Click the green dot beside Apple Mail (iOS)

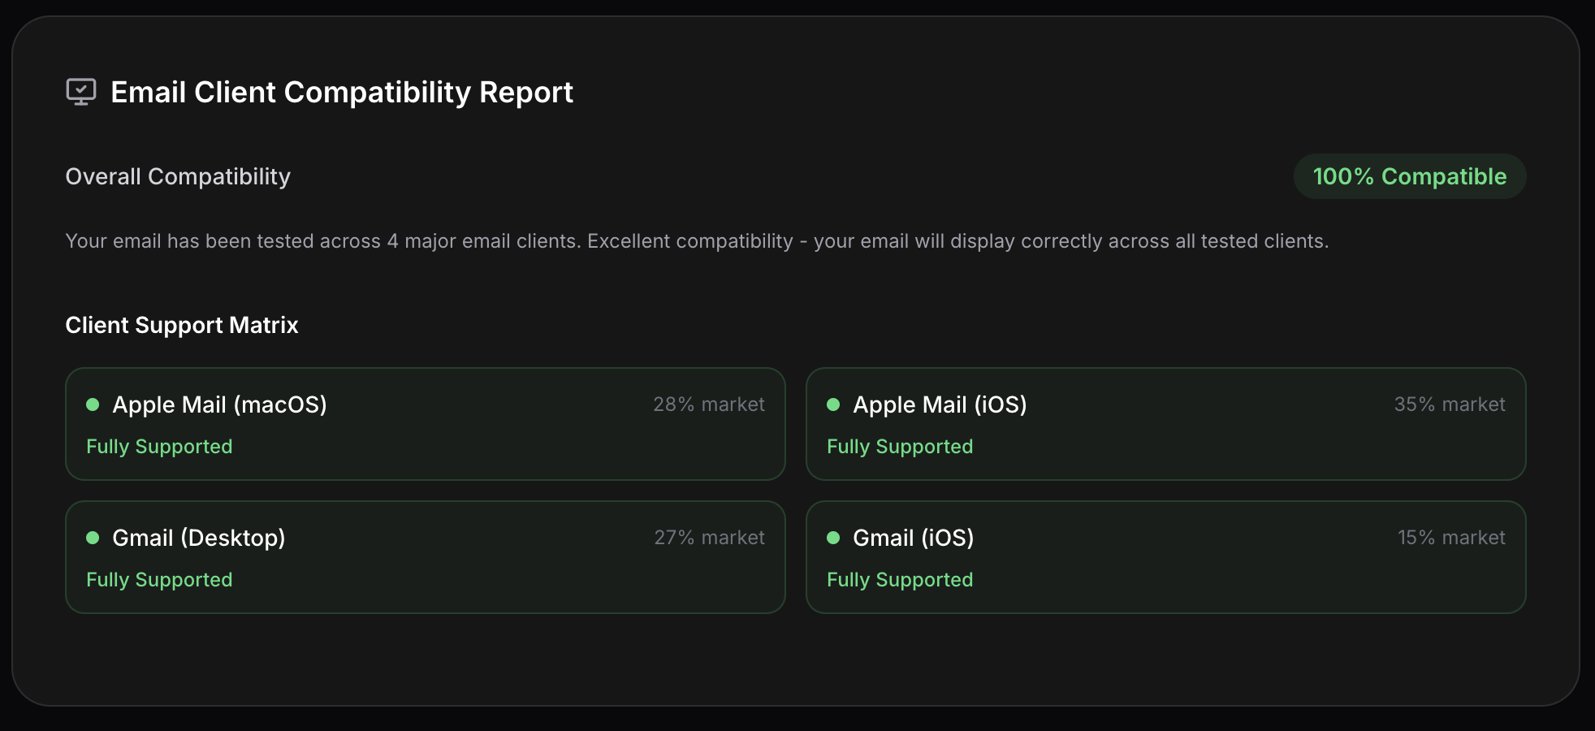[833, 404]
